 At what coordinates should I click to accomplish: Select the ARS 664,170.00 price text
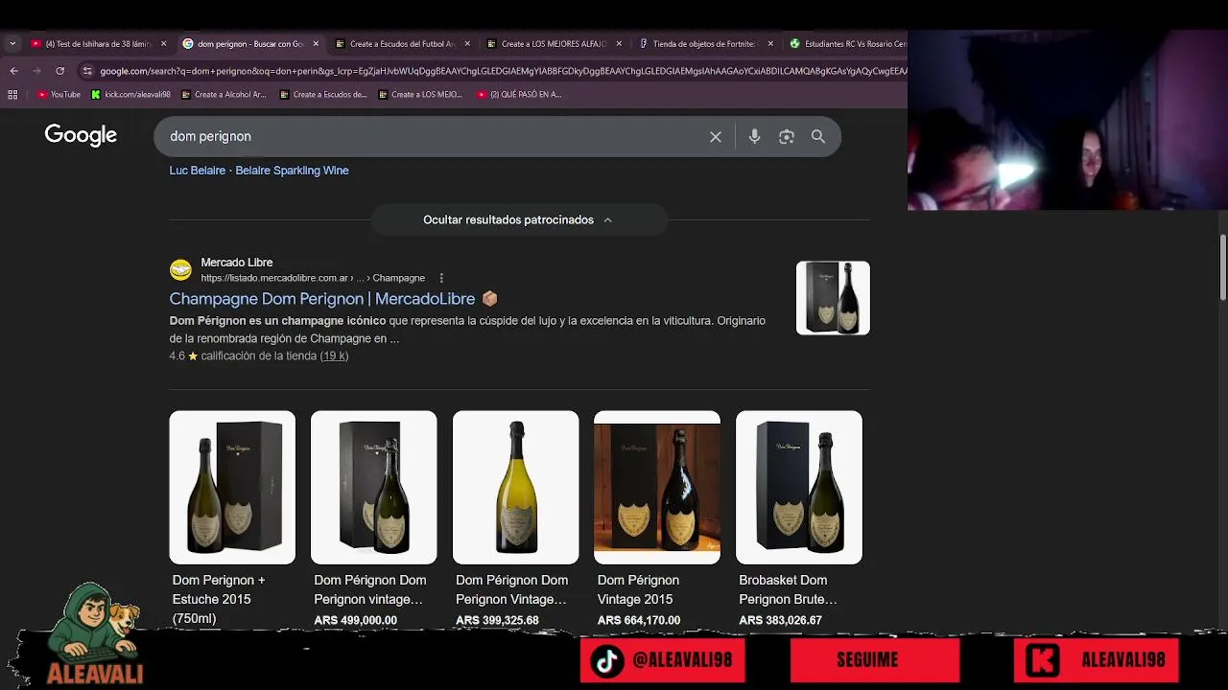tap(639, 620)
